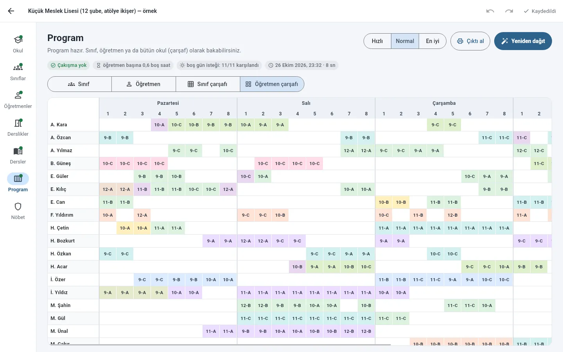The width and height of the screenshot is (563, 352).
Task: Open the Derslikler sidebar section
Action: click(x=18, y=128)
